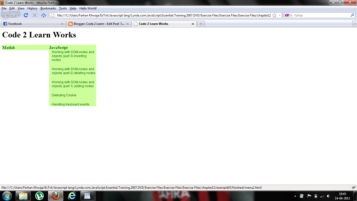
Task: Click the Stop loading X icon
Action: point(34,15)
